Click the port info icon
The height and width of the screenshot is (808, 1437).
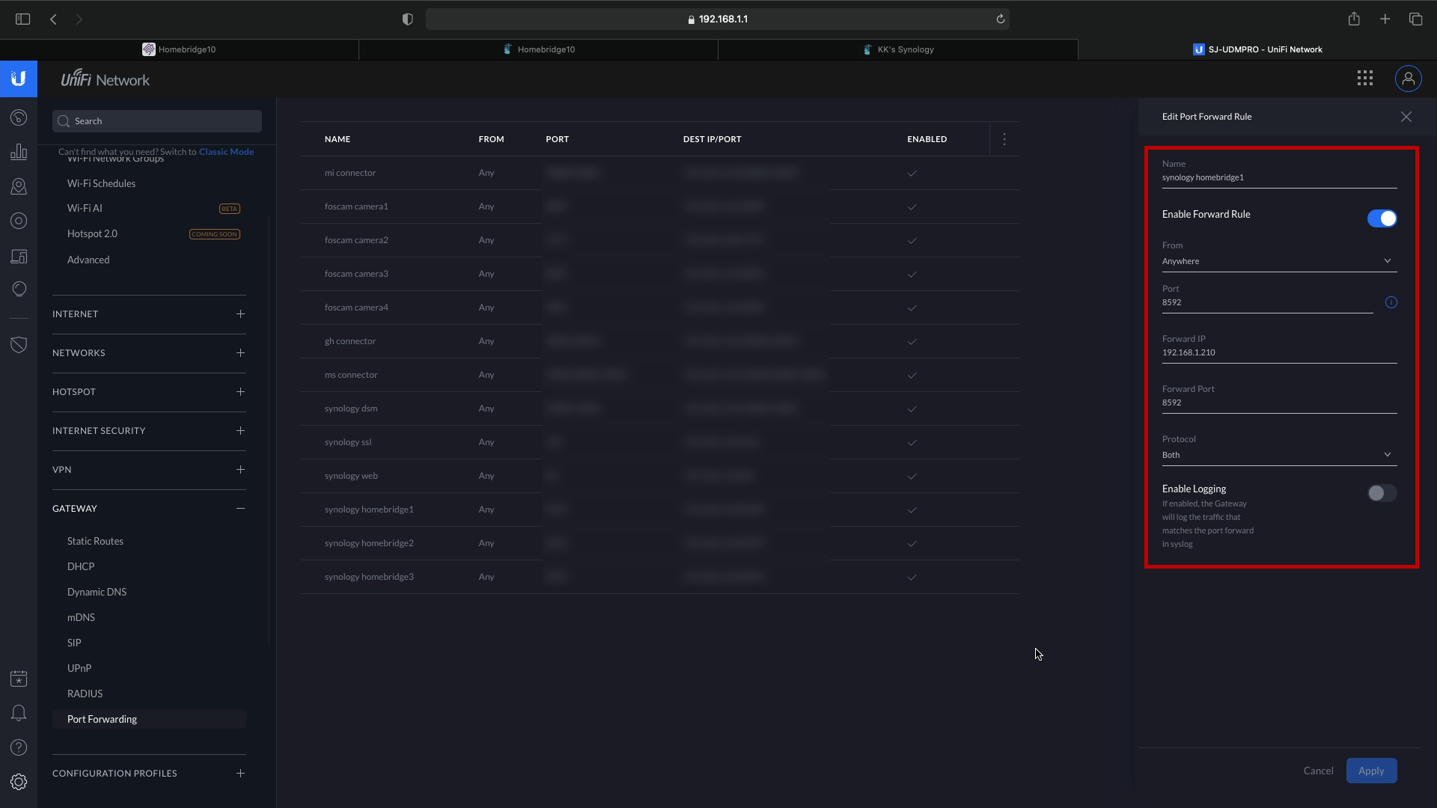click(1391, 303)
